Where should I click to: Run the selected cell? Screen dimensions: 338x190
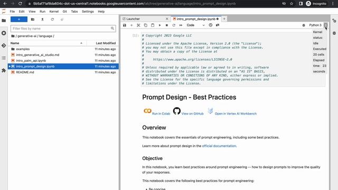tap(159, 25)
